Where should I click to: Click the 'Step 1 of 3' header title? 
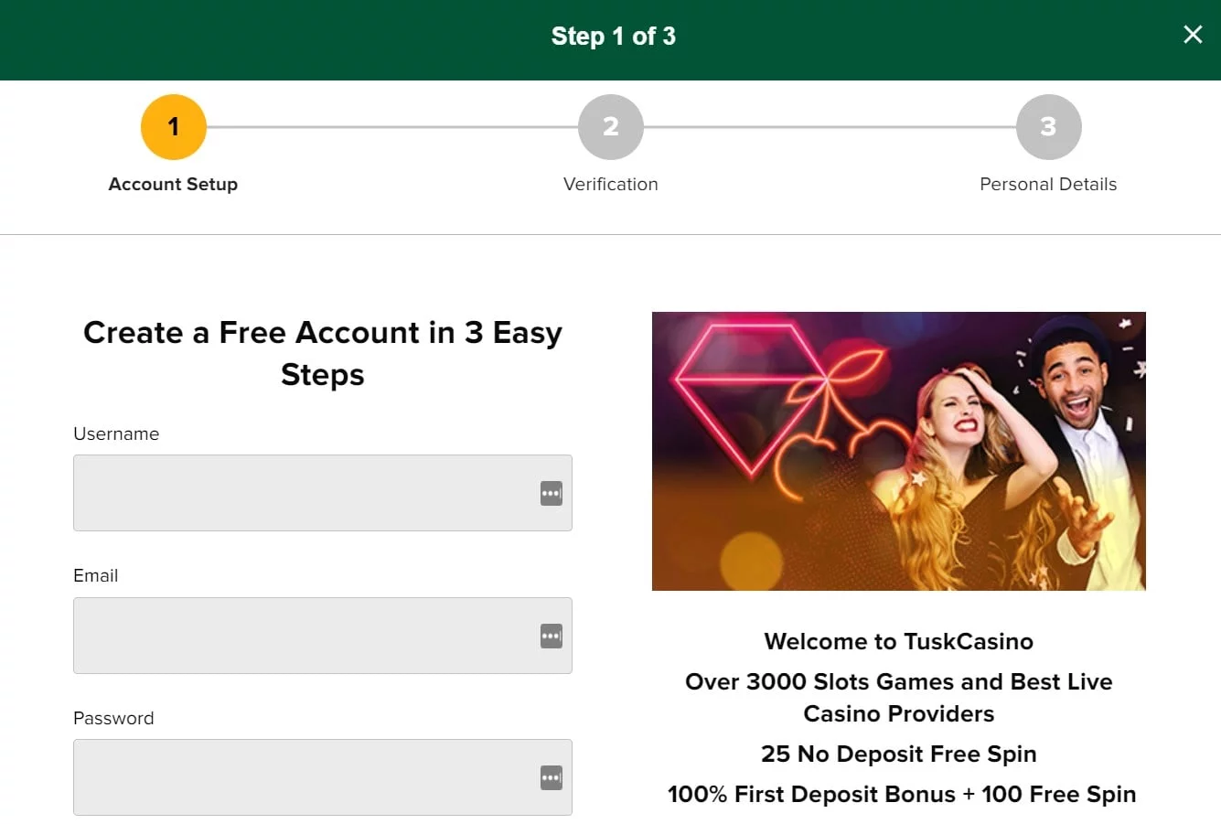613,37
